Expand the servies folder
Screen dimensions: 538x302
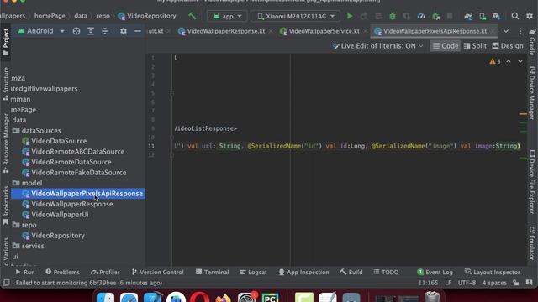pos(28,246)
